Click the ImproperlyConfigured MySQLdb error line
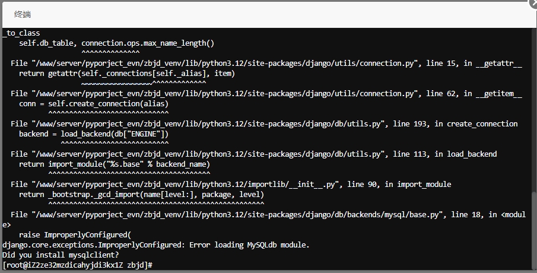This screenshot has height=273, width=537. tap(156, 245)
